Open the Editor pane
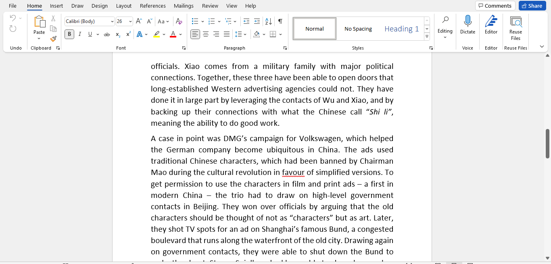This screenshot has width=551, height=264. click(x=491, y=24)
